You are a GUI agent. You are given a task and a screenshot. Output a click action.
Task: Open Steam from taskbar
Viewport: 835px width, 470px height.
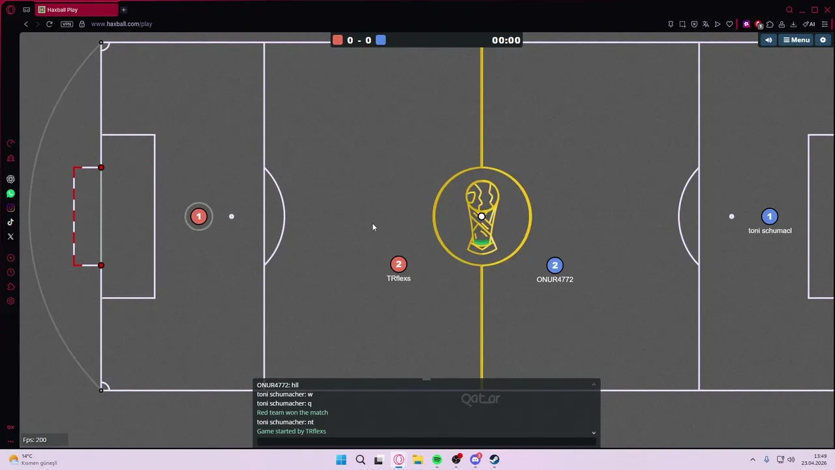[x=494, y=460]
